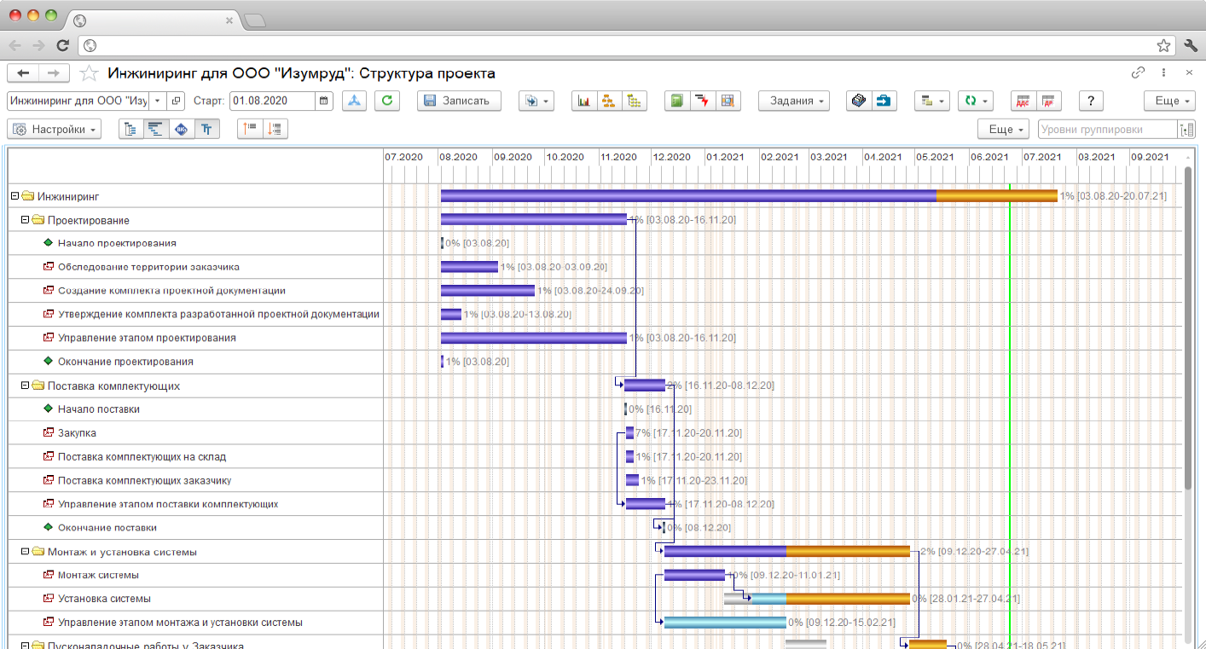Toggle the text labels 'Тт' display button
The image size is (1206, 649).
tap(206, 130)
